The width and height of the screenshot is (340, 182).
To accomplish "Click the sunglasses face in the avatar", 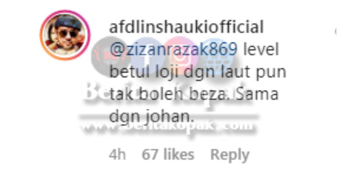I will click(67, 35).
